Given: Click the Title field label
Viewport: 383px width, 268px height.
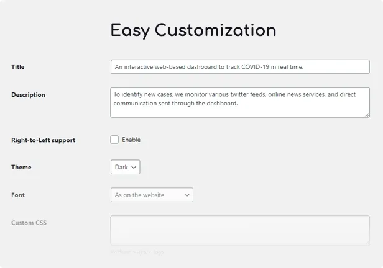Looking at the screenshot, I should pyautogui.click(x=18, y=66).
